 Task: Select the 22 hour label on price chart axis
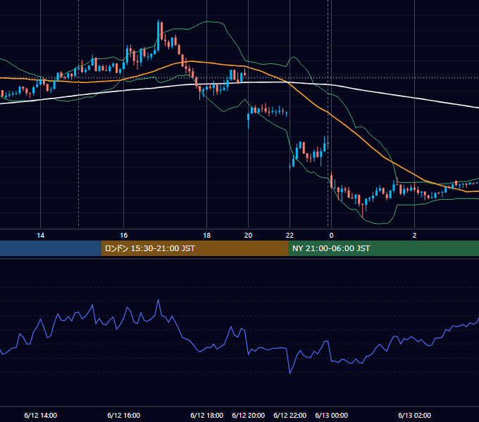tap(290, 236)
